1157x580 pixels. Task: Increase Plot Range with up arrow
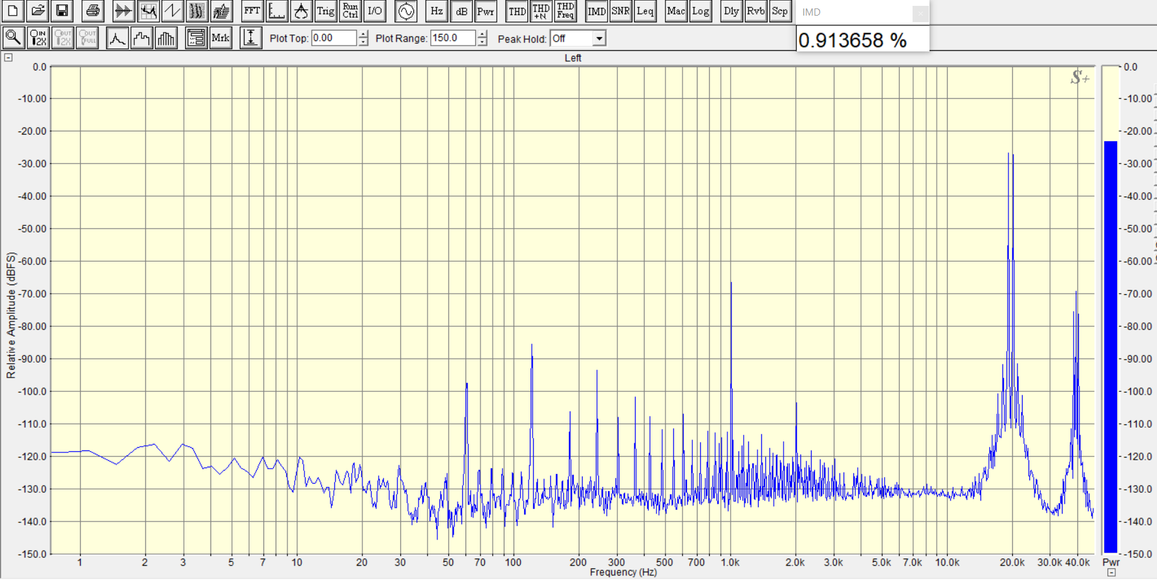click(x=482, y=34)
